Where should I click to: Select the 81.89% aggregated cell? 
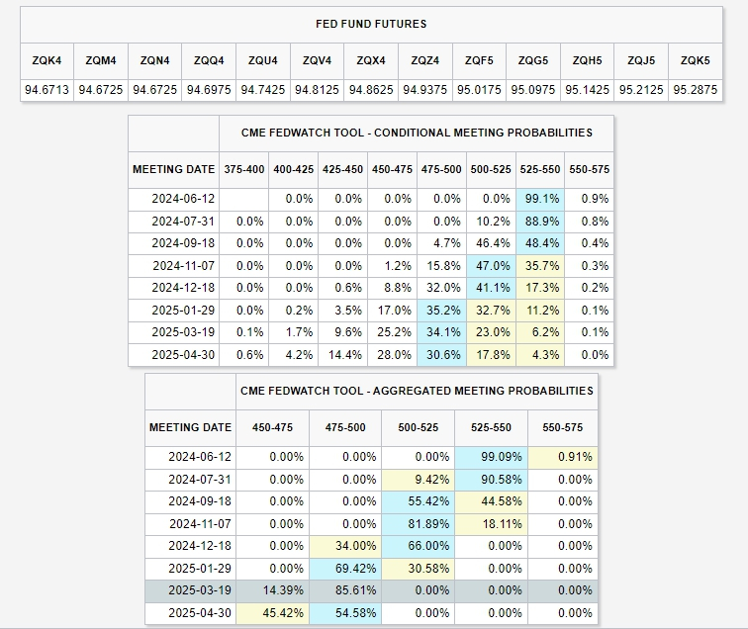tap(418, 524)
